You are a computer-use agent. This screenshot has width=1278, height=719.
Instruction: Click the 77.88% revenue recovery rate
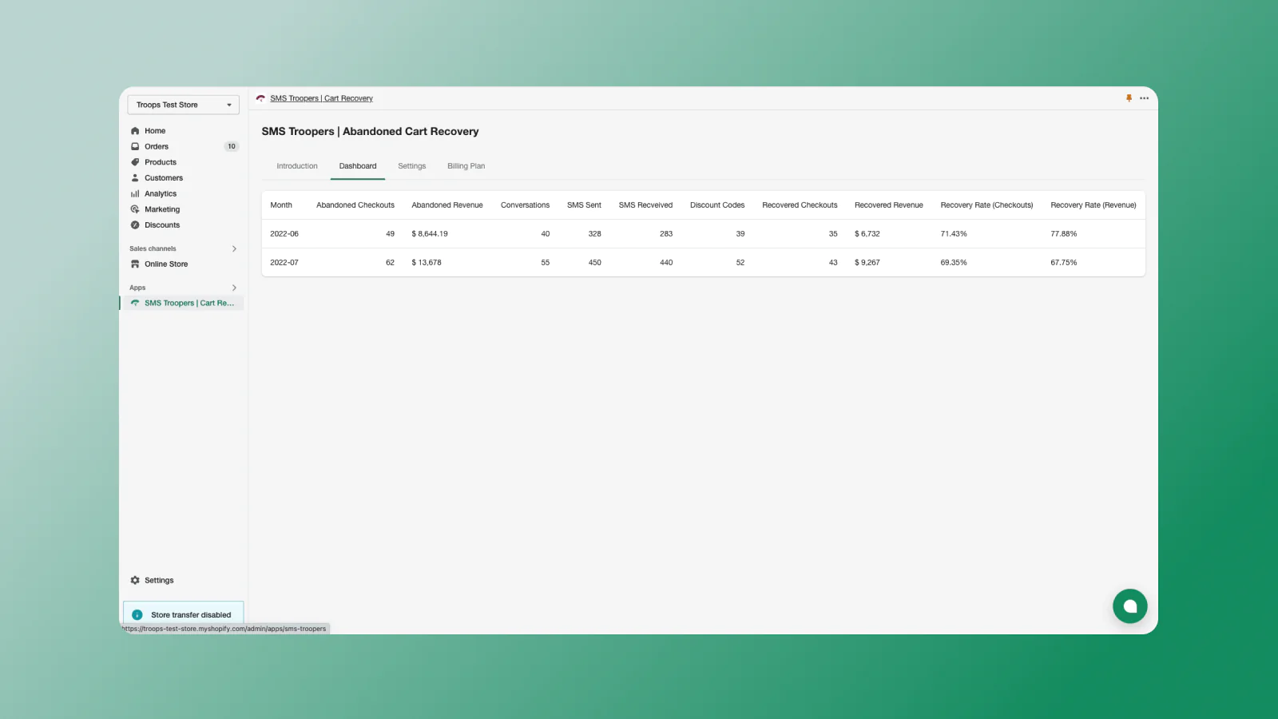1064,234
